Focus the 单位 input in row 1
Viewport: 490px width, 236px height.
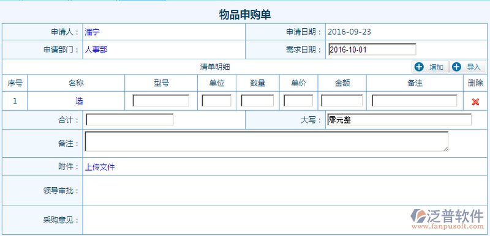(x=217, y=101)
